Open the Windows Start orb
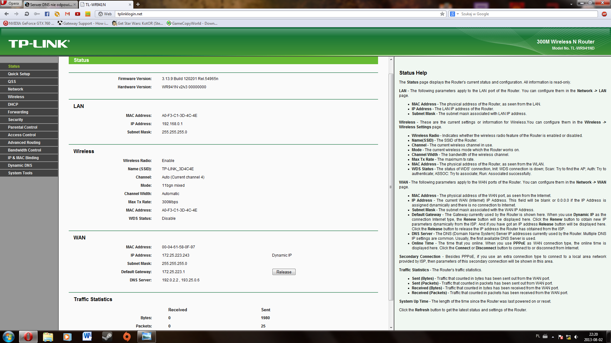Screen dimensions: 611x343 point(9,337)
